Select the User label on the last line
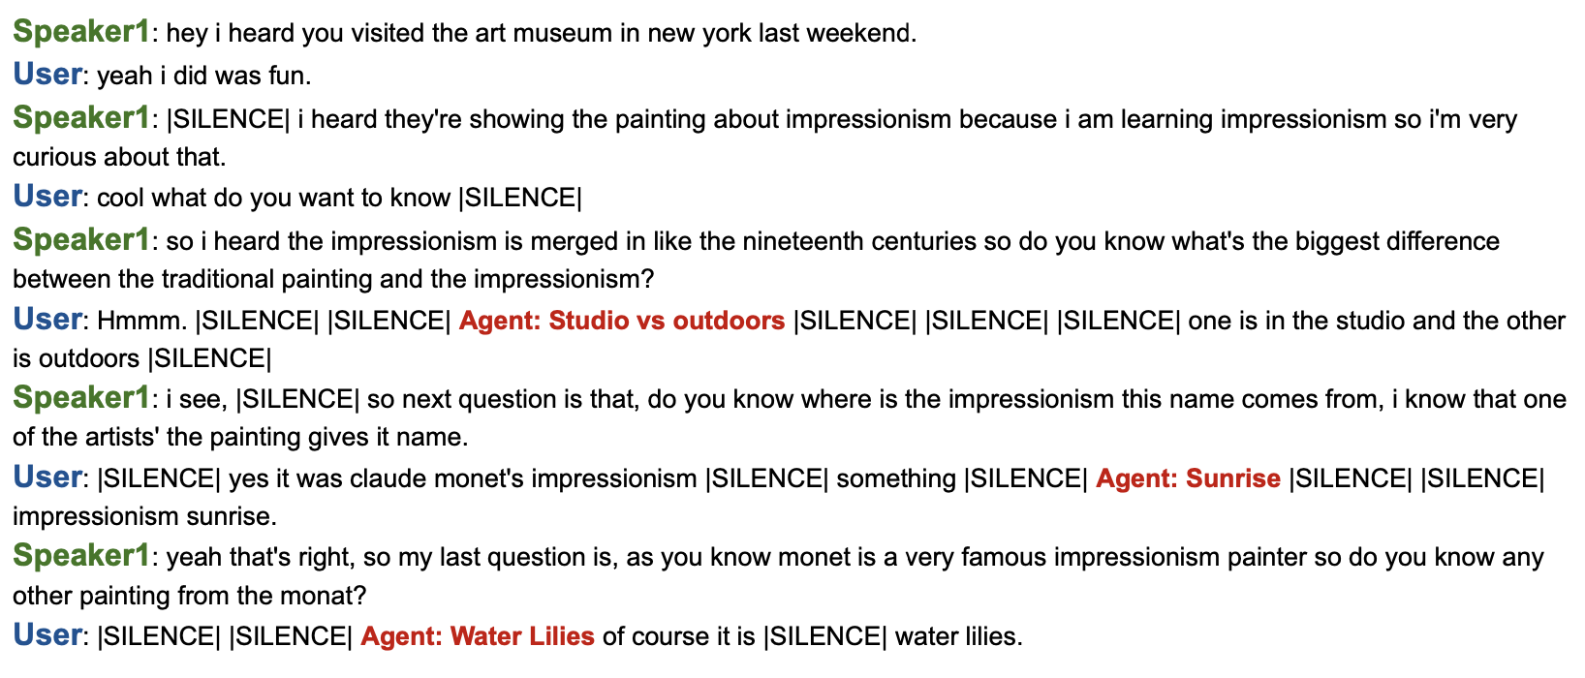The width and height of the screenshot is (1585, 678). [x=47, y=635]
